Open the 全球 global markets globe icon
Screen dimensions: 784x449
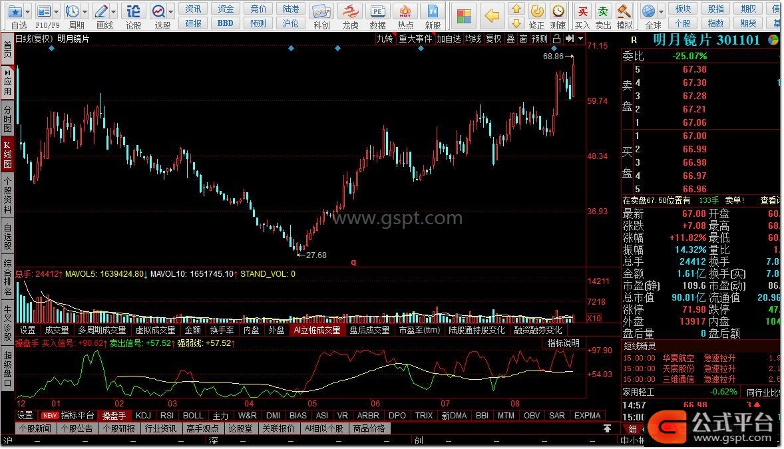point(649,11)
